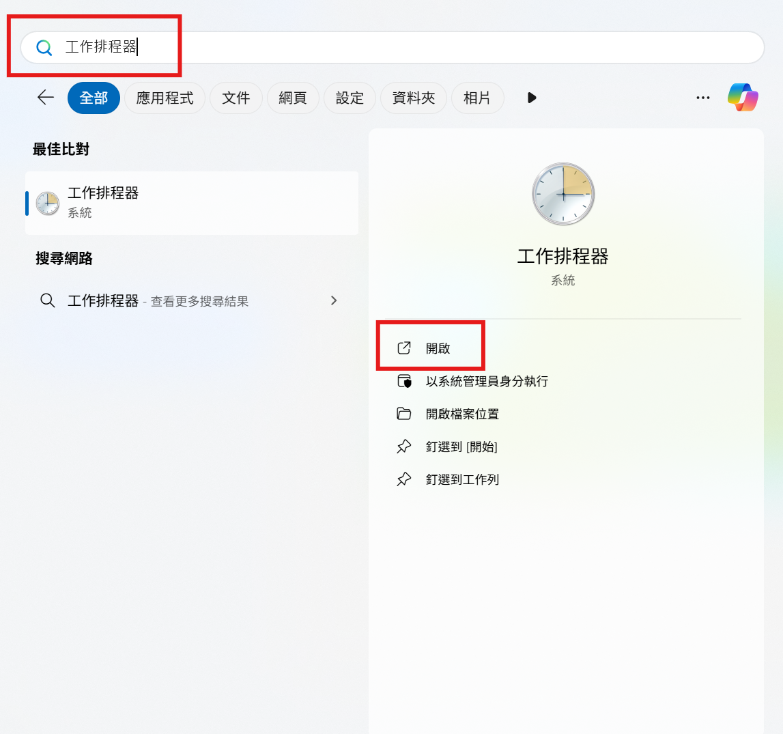Image resolution: width=783 pixels, height=734 pixels.
Task: Click the magnifier icon in search box
Action: point(44,48)
